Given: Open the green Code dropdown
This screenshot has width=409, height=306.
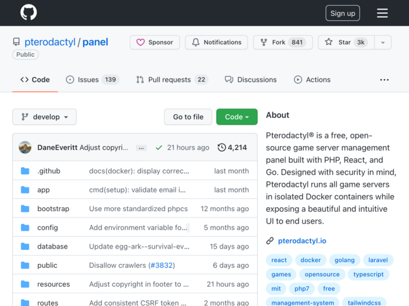Looking at the screenshot, I should coord(237,117).
